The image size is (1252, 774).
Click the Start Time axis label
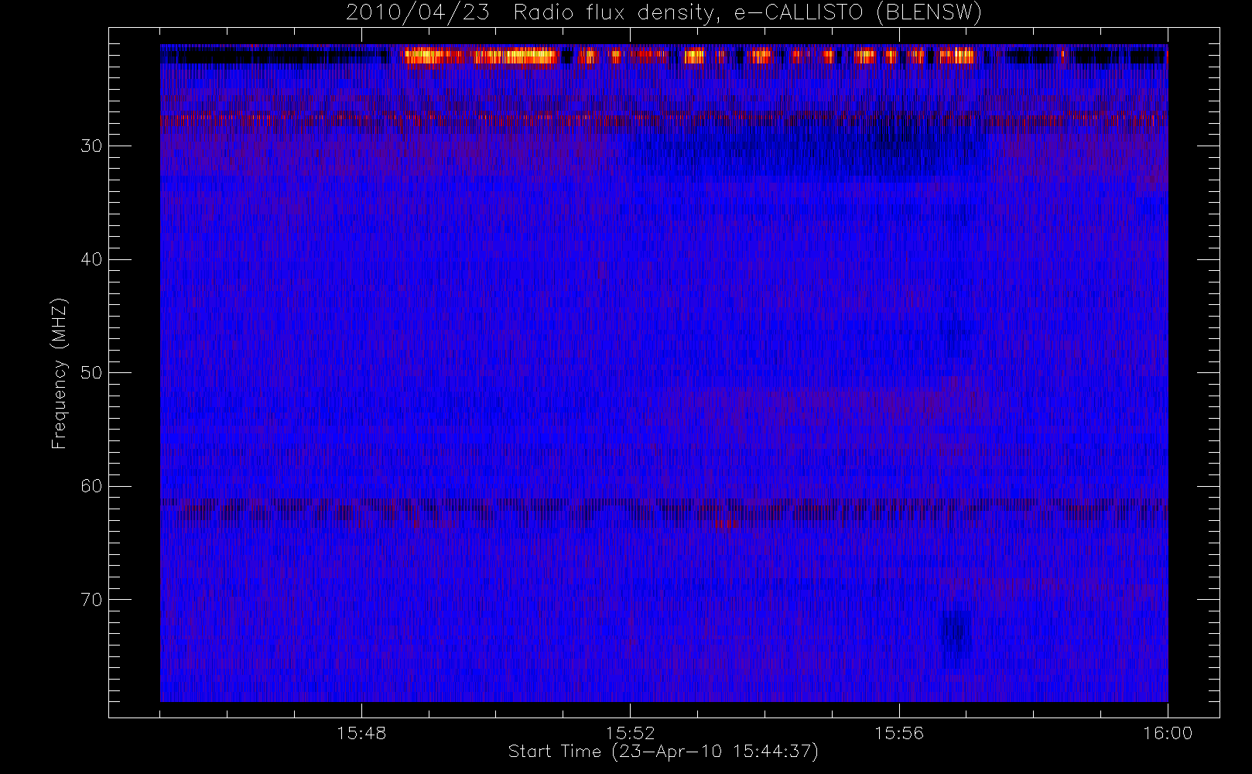pyautogui.click(x=663, y=752)
